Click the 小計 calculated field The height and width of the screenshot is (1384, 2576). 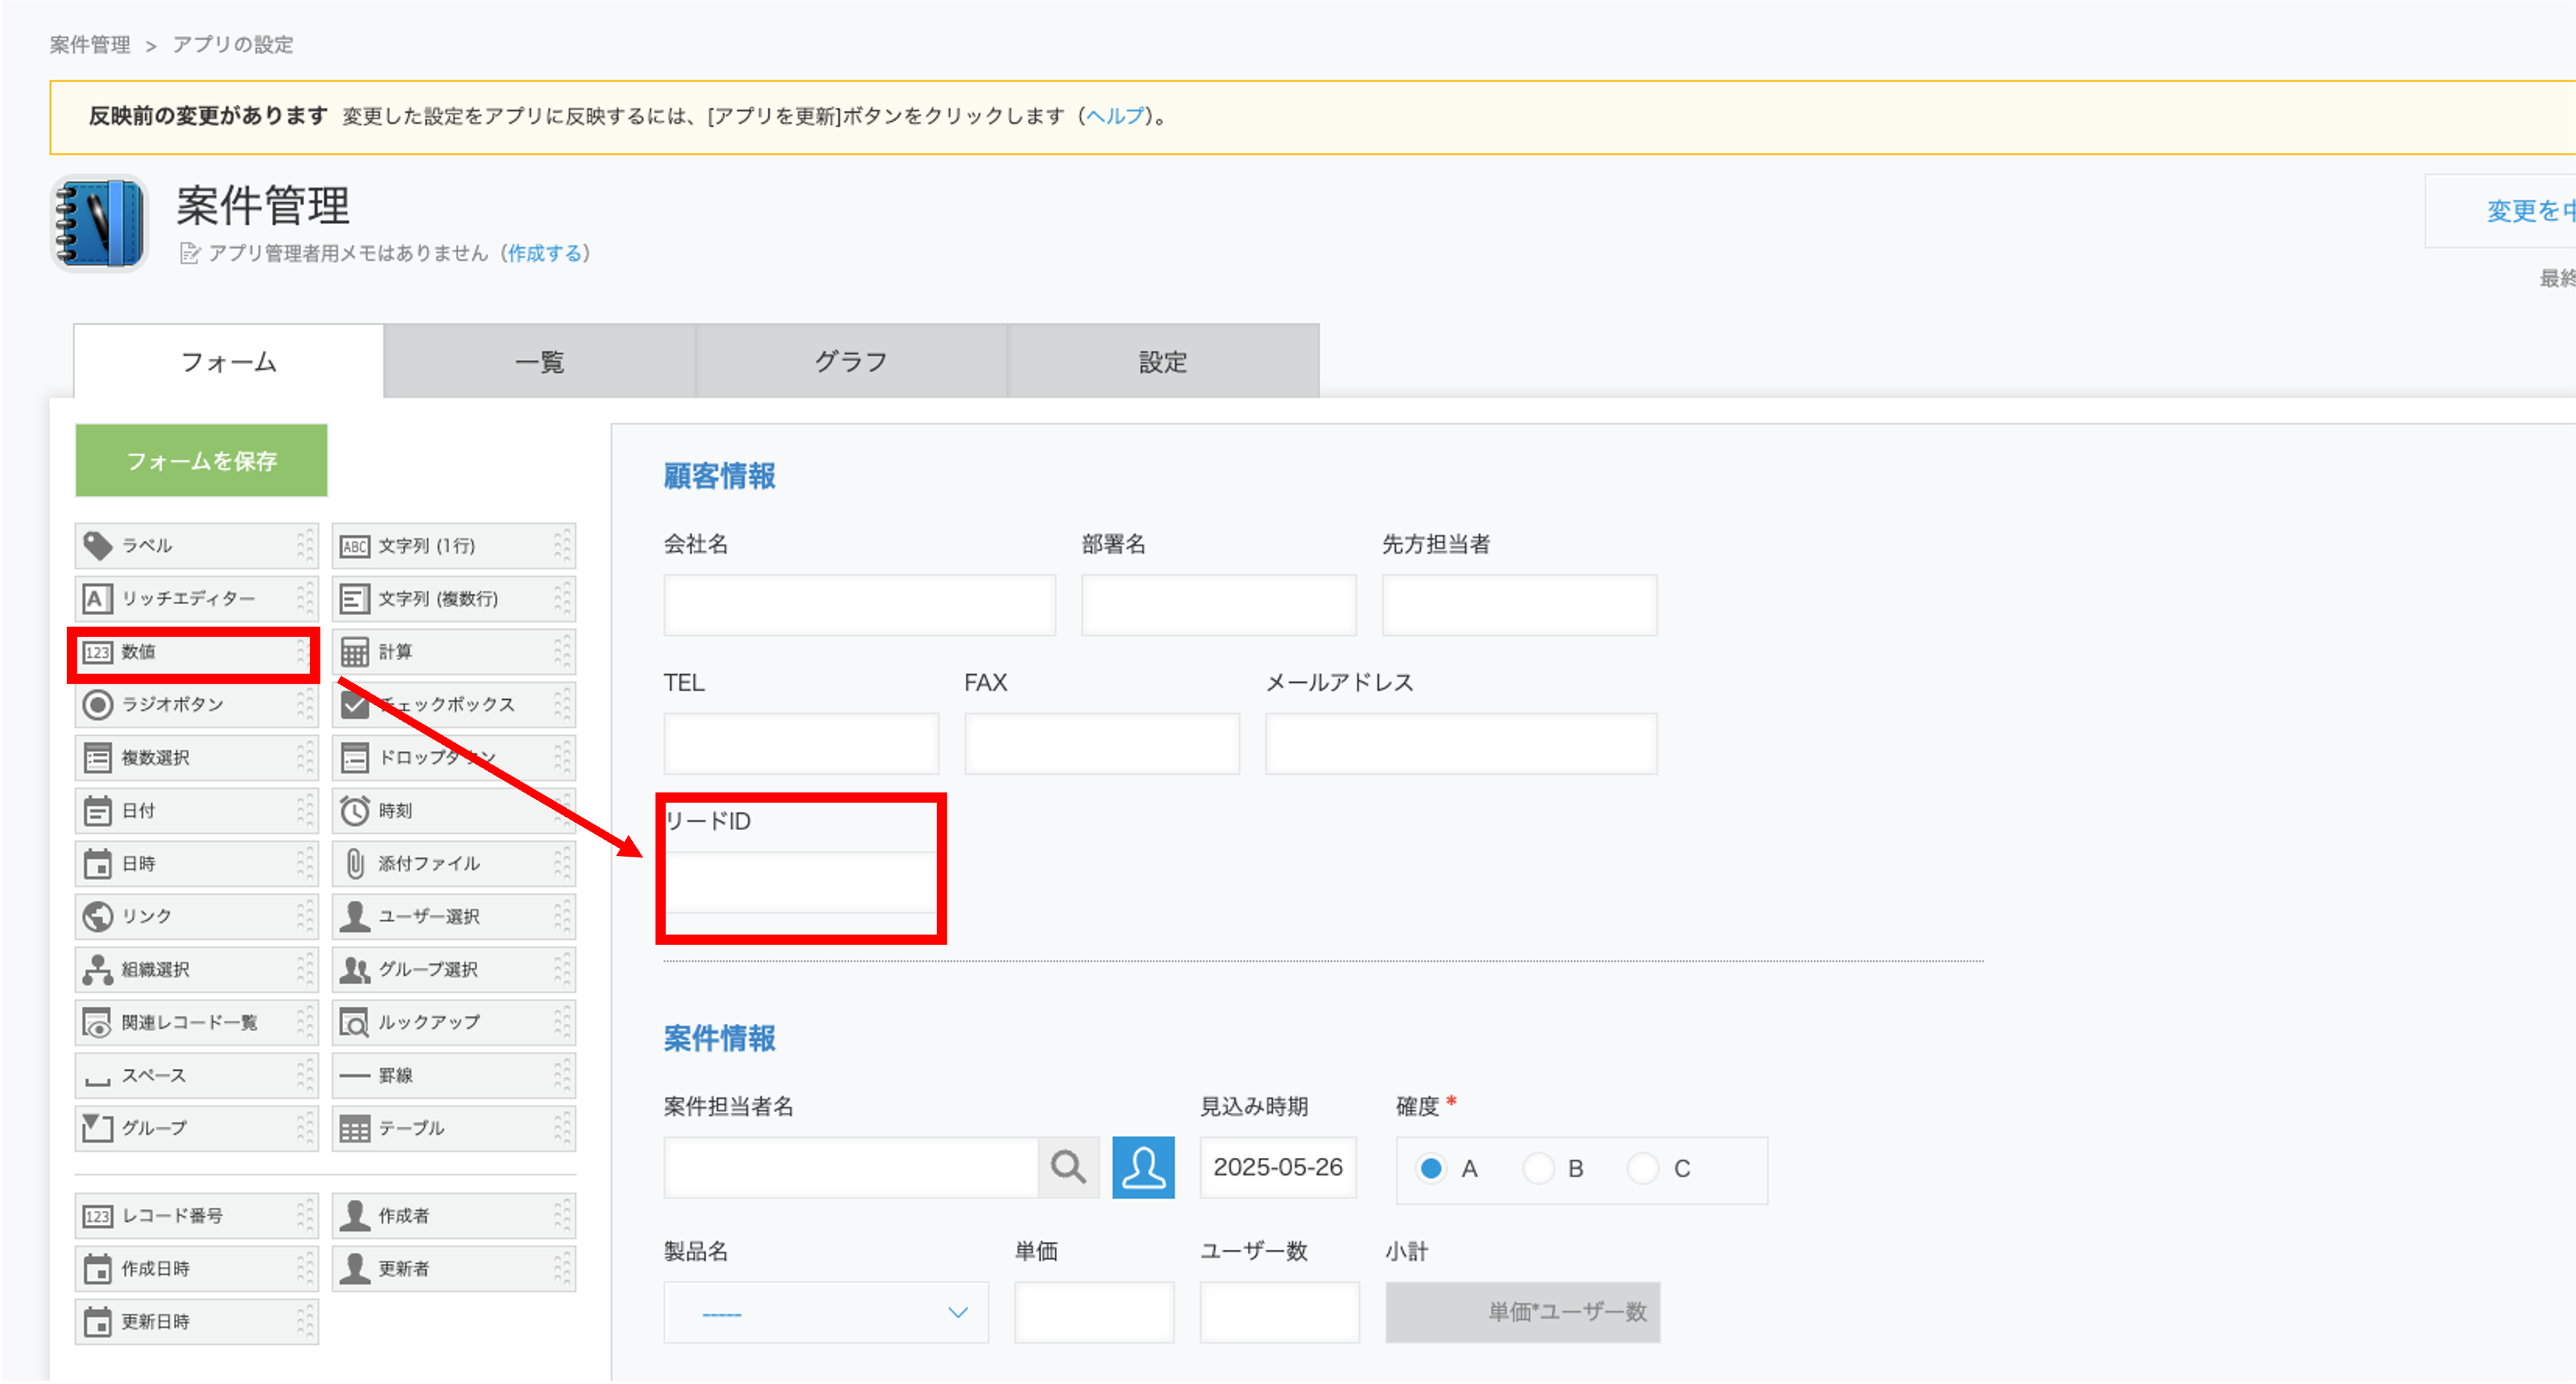click(x=1523, y=1313)
